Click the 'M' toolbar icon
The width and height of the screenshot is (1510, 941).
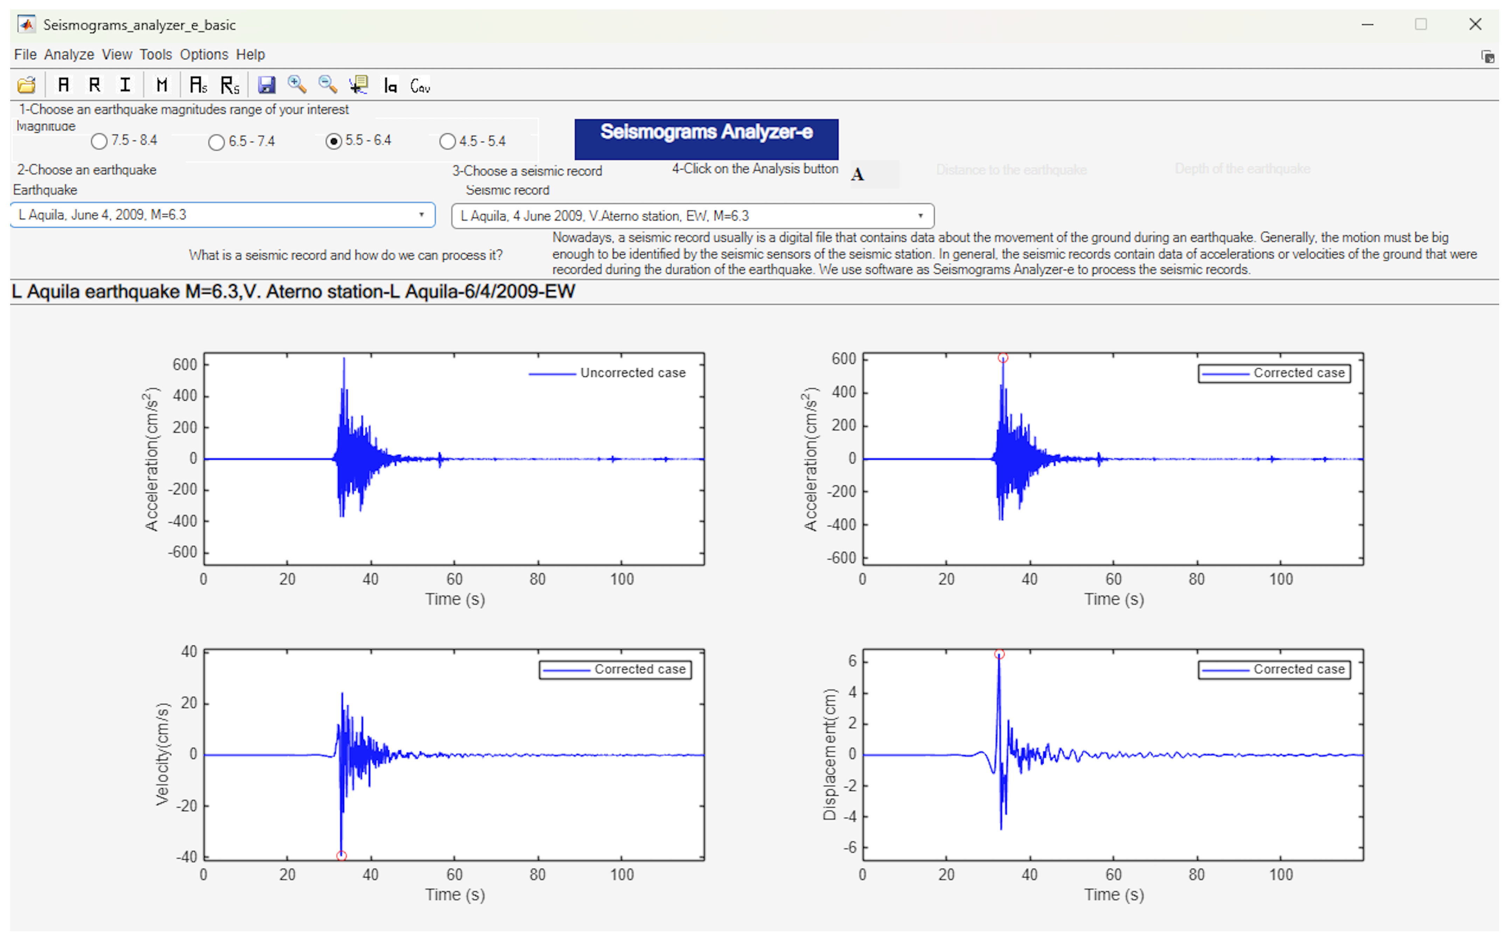tap(162, 85)
